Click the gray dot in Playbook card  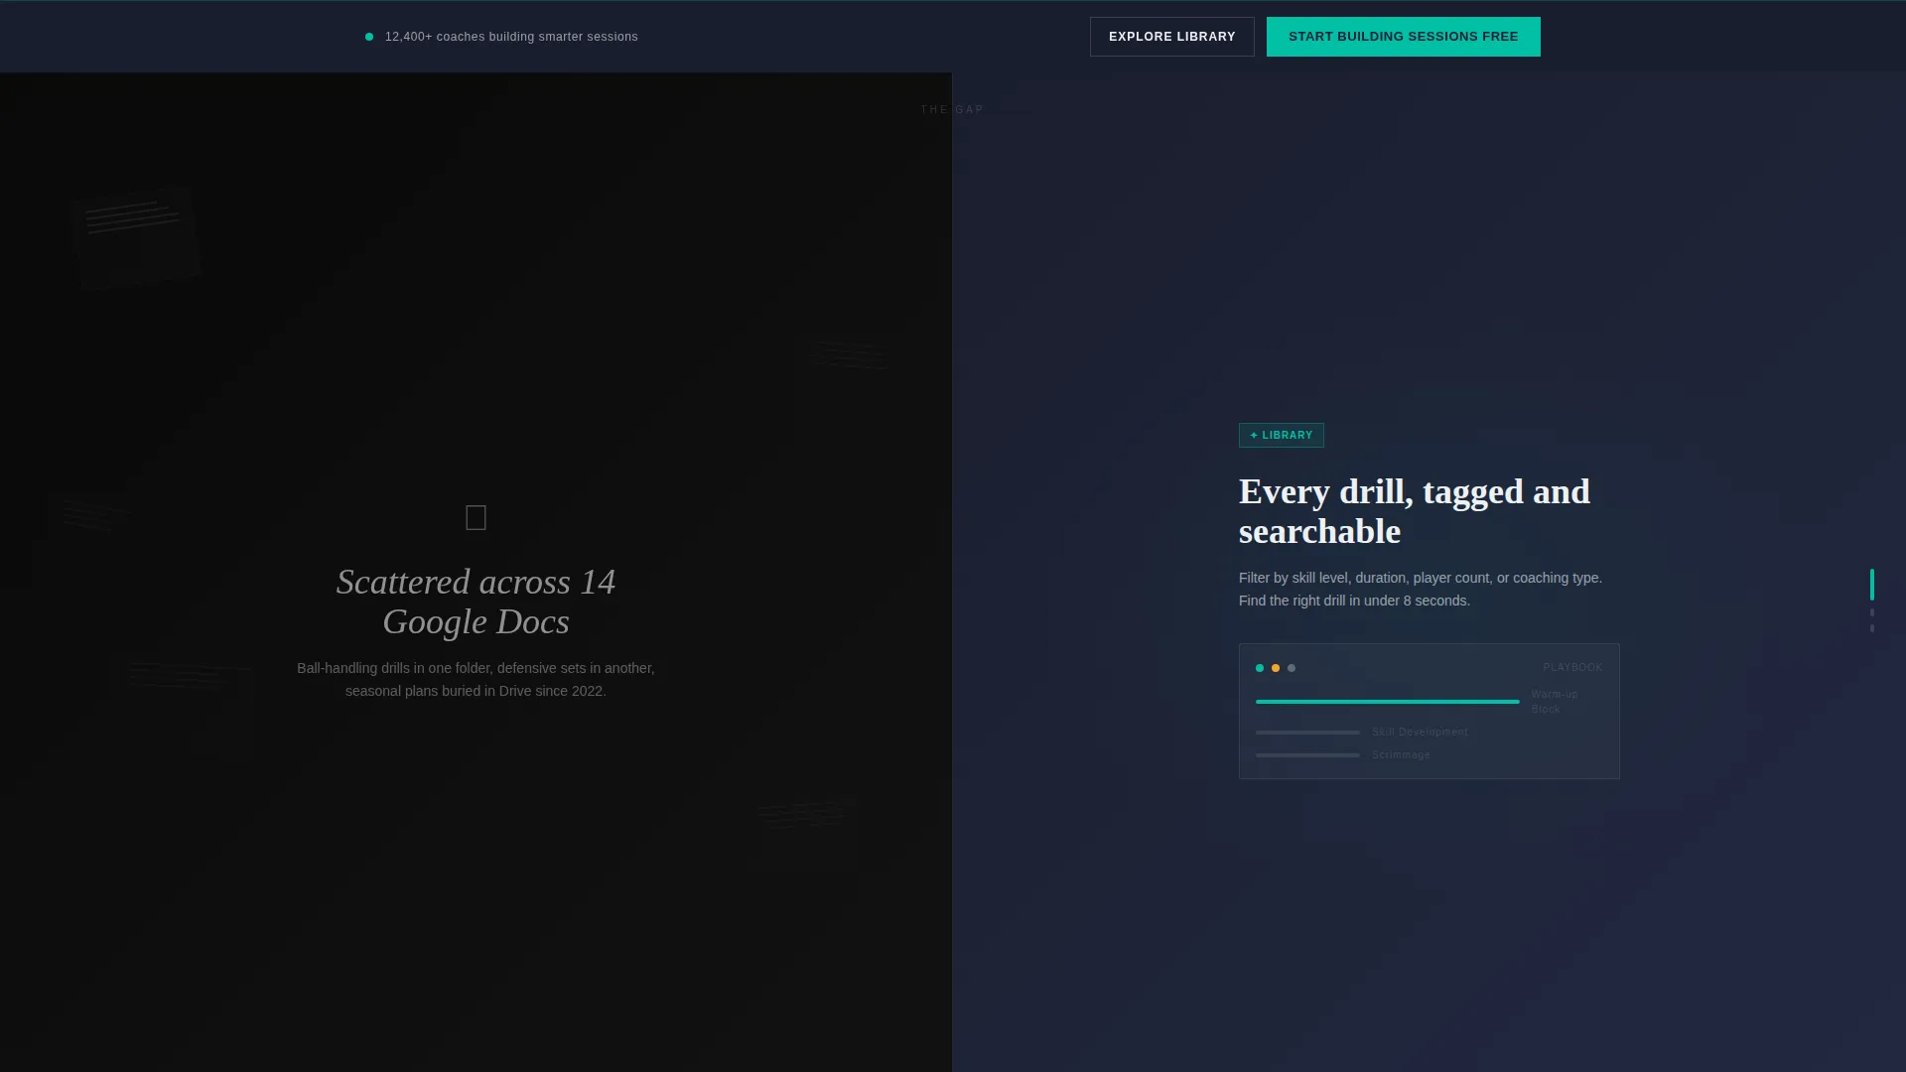pyautogui.click(x=1292, y=668)
